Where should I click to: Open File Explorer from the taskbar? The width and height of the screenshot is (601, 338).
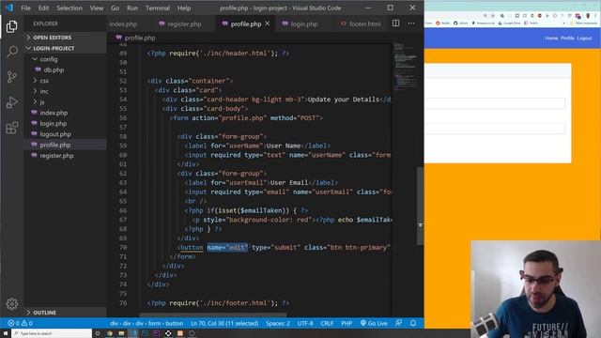121,333
